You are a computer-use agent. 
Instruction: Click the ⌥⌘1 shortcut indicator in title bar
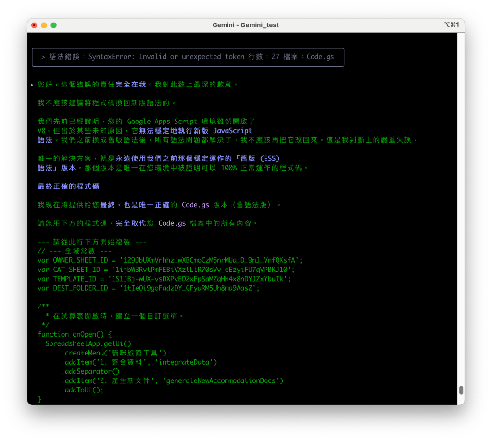point(452,25)
